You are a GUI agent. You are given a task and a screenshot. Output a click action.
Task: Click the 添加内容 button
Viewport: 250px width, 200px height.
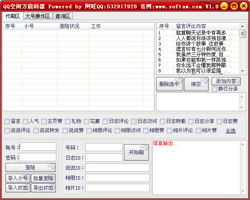[226, 81]
